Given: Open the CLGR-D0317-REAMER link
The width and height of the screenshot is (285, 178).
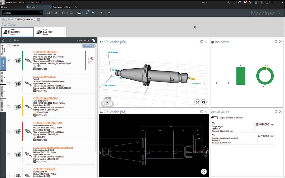Looking at the screenshot, I should [x=44, y=169].
